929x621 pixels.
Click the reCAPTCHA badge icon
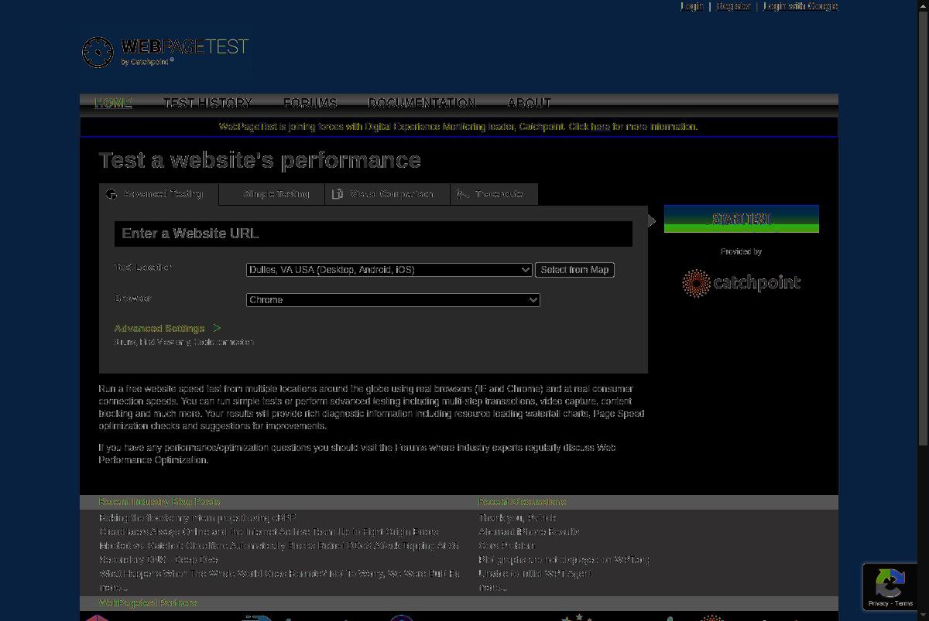pos(890,582)
